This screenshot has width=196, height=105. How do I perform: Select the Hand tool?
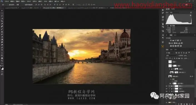2,58
